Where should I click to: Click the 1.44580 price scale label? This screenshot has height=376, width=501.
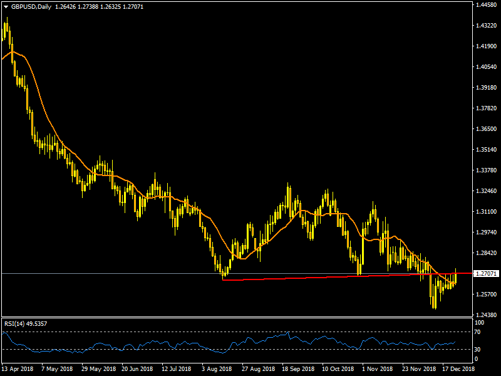coord(487,5)
